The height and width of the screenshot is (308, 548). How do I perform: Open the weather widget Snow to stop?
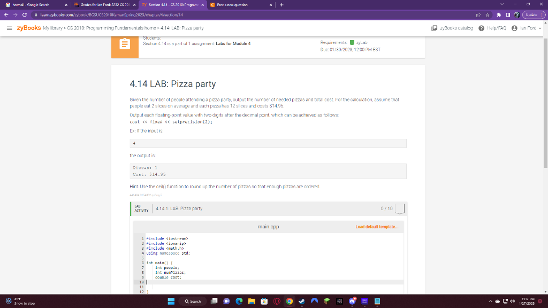coord(20,302)
